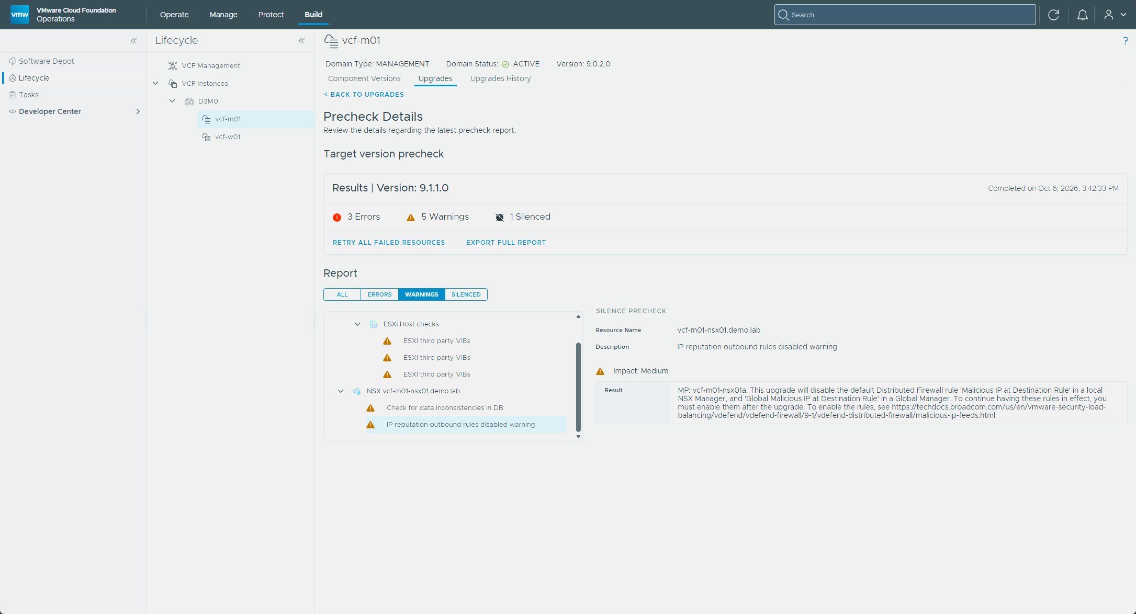
Task: Click the VMware vmw logo icon
Action: click(20, 15)
